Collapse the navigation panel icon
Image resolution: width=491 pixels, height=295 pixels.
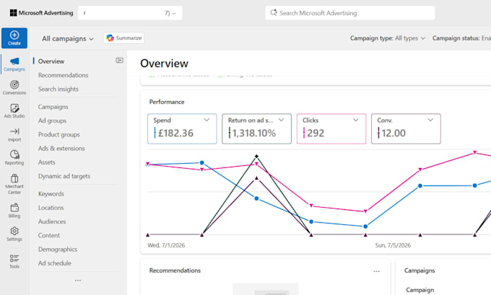click(x=119, y=60)
